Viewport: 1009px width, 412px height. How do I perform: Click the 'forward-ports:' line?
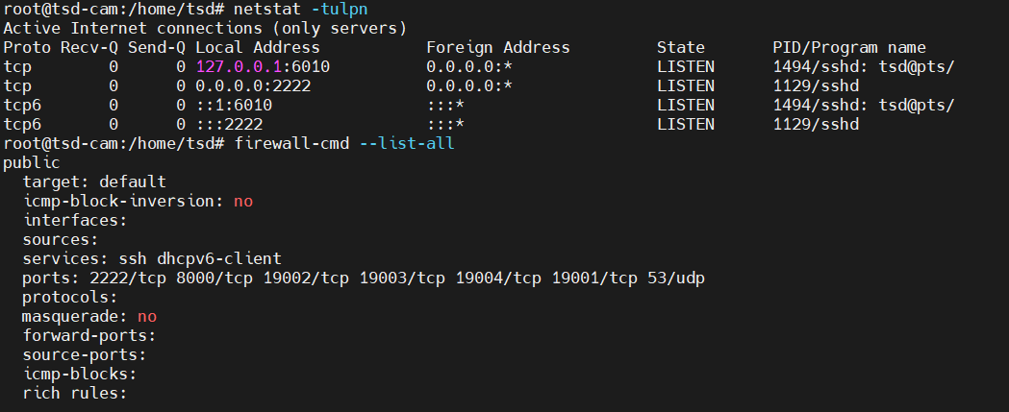tap(89, 335)
